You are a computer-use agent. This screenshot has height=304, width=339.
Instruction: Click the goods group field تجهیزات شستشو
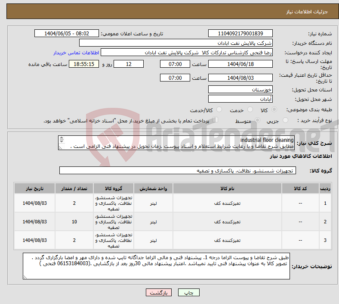[178, 170]
